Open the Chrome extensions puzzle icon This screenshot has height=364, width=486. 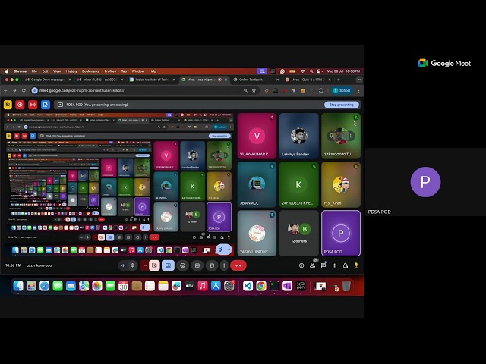click(321, 90)
